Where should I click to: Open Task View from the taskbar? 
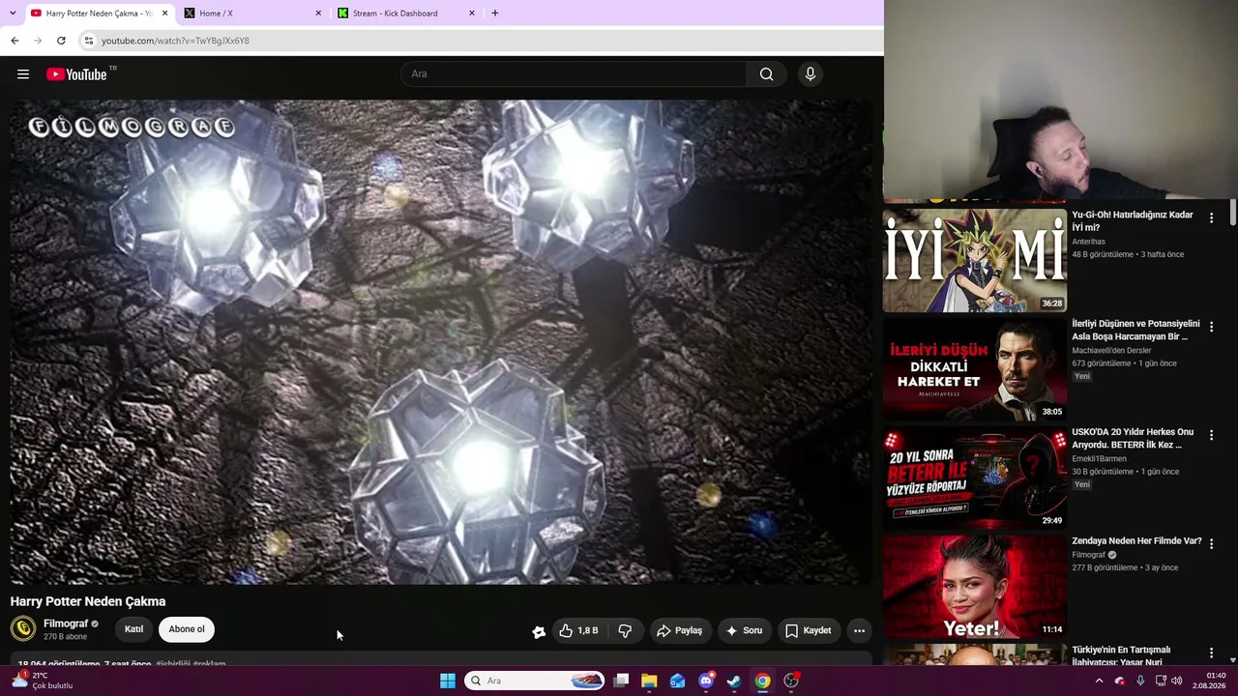[x=621, y=681]
